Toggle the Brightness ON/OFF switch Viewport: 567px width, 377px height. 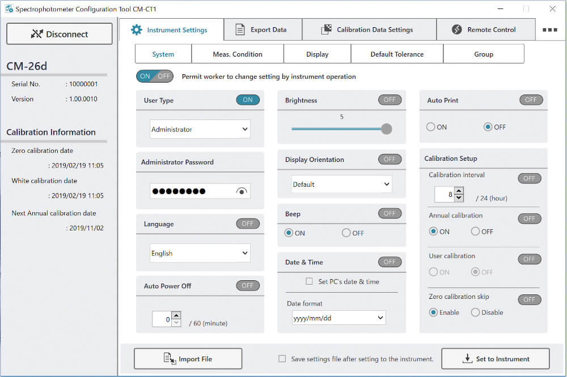pos(390,100)
